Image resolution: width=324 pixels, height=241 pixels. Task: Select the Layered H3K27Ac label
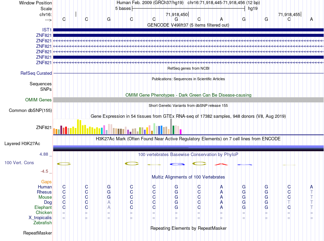point(22,144)
